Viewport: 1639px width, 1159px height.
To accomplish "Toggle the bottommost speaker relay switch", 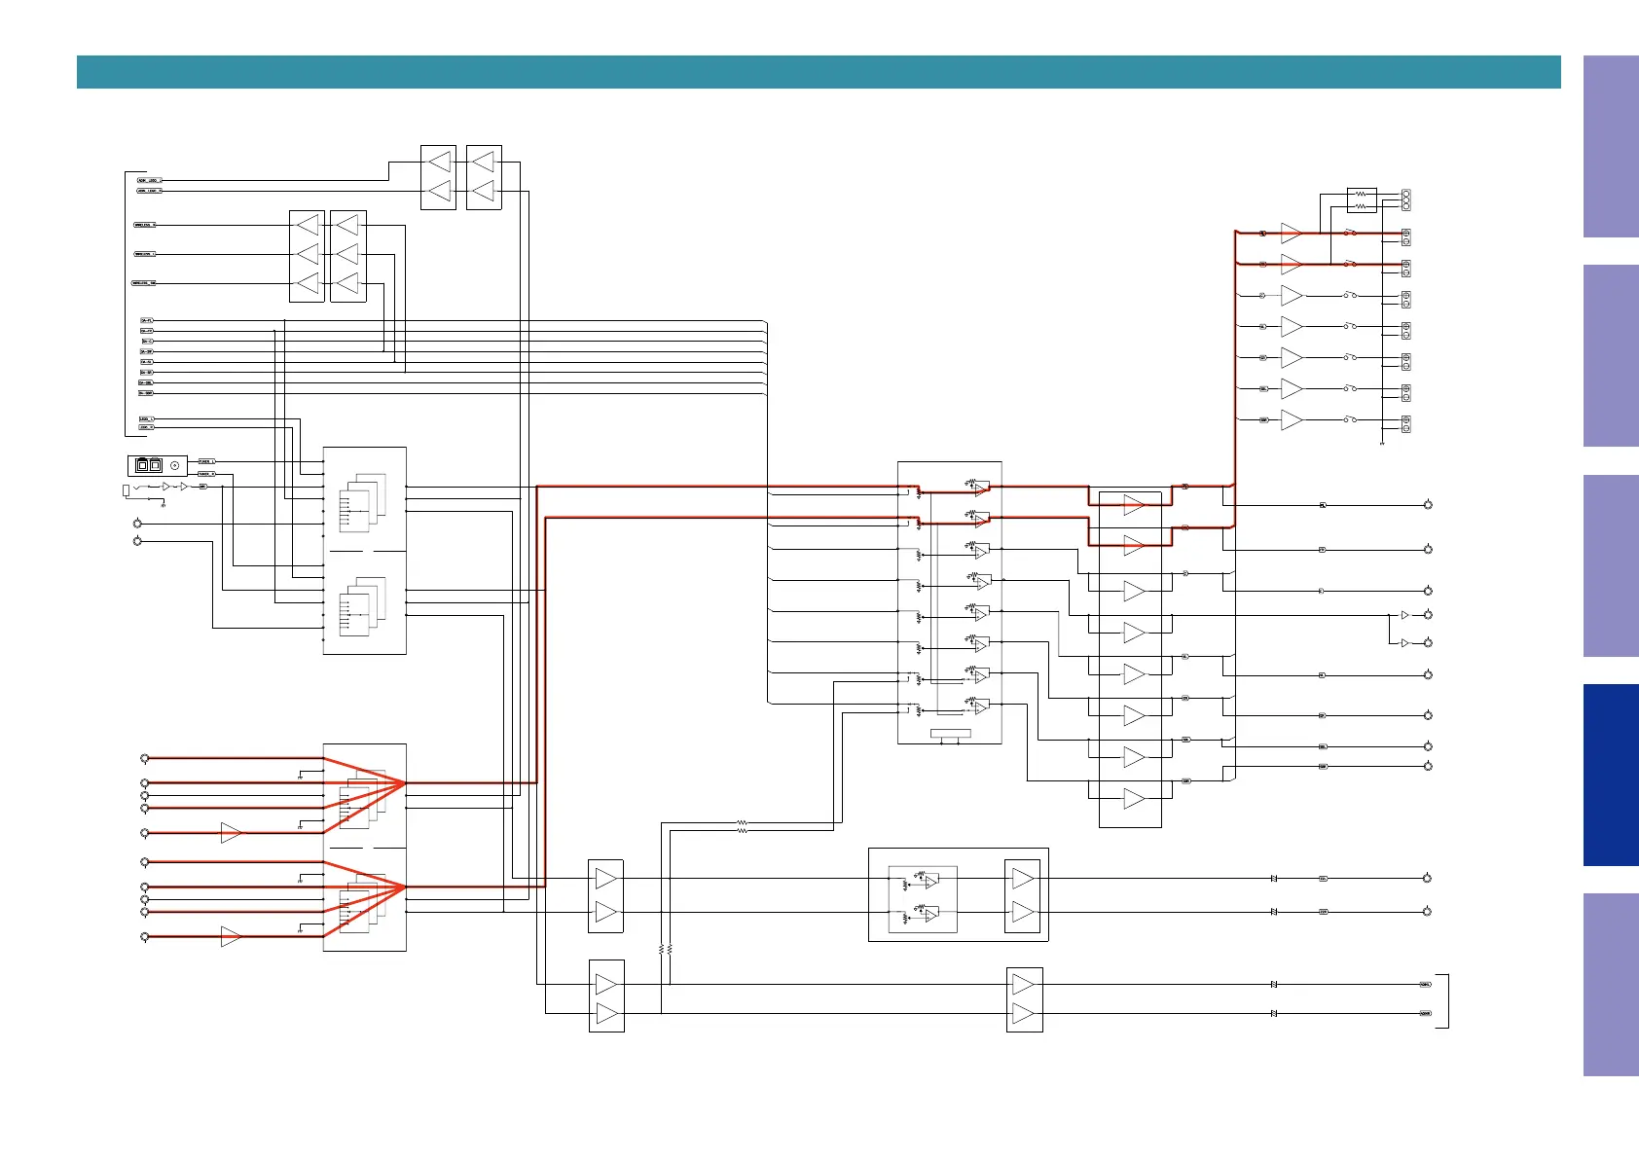I will (x=1350, y=419).
